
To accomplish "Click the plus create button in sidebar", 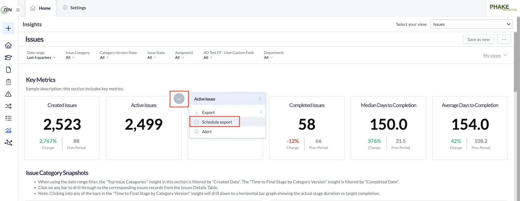I will click(8, 28).
